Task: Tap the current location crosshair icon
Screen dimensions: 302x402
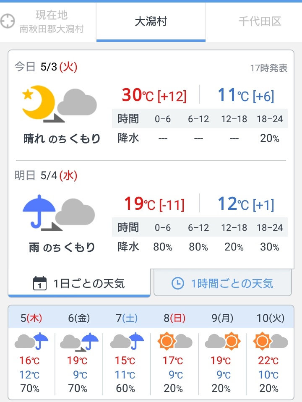Action: tap(8, 21)
